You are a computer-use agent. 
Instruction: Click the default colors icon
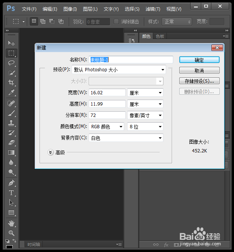point(8,241)
